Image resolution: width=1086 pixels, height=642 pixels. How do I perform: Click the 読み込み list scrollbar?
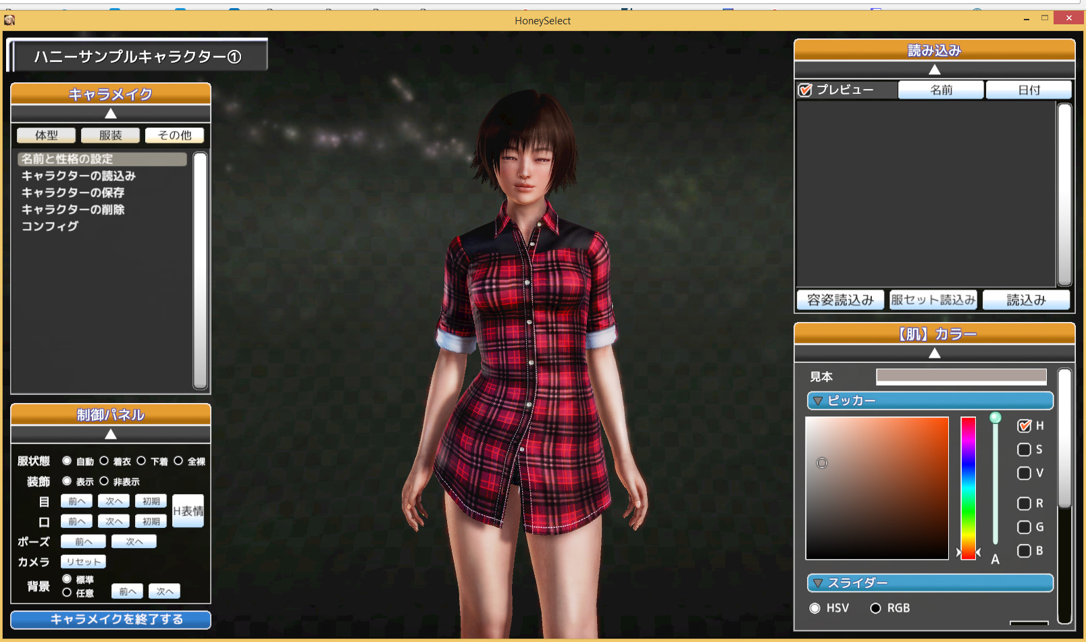tap(1065, 194)
